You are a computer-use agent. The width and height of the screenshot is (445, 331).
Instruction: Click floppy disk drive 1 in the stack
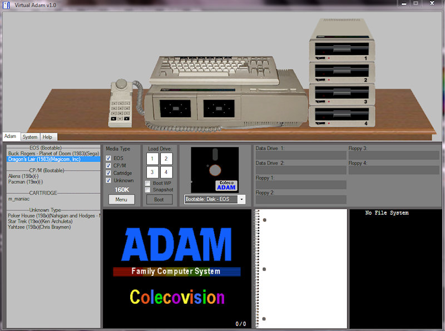tap(342, 50)
